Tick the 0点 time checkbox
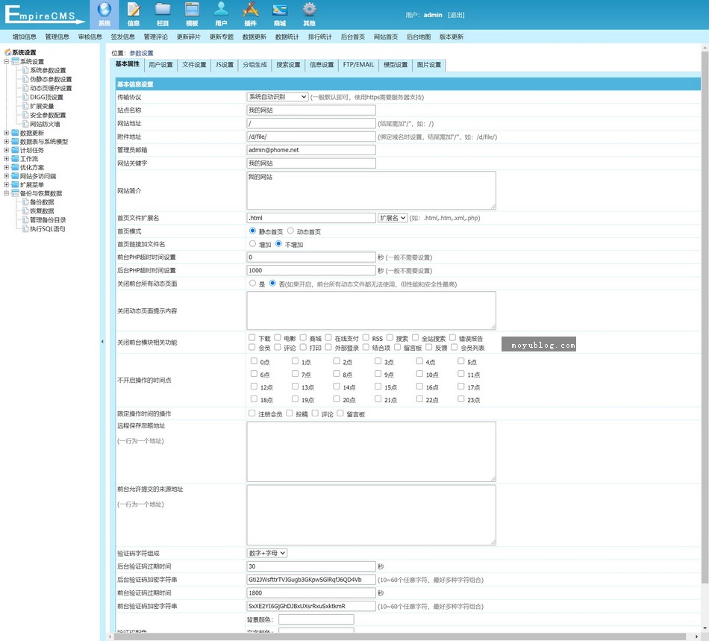 click(254, 361)
